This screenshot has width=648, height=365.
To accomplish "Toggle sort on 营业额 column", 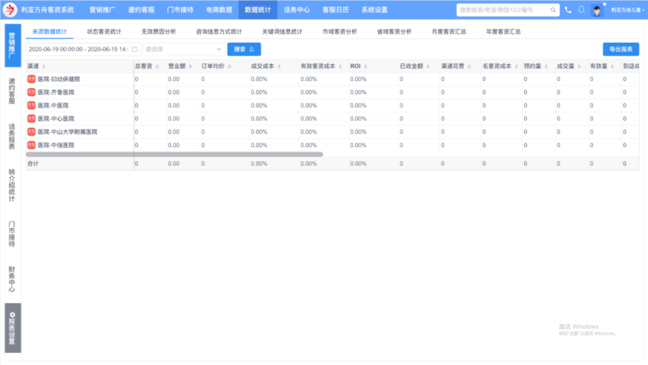I will coord(190,66).
